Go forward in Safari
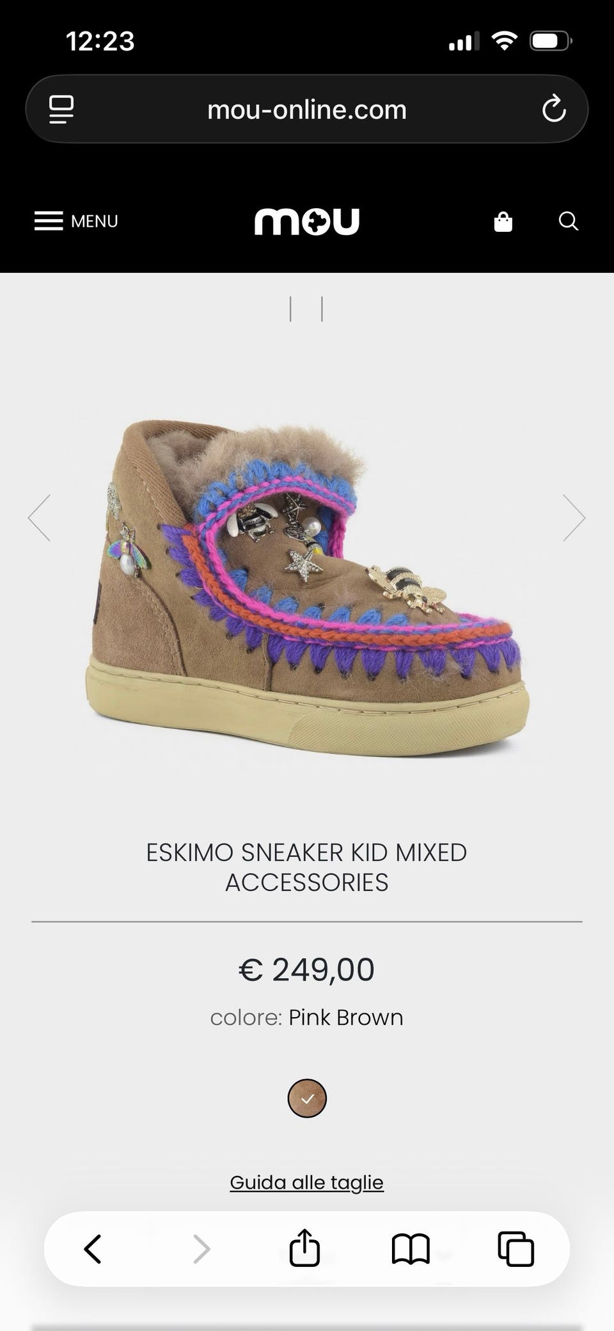This screenshot has height=1331, width=614. click(x=201, y=1249)
